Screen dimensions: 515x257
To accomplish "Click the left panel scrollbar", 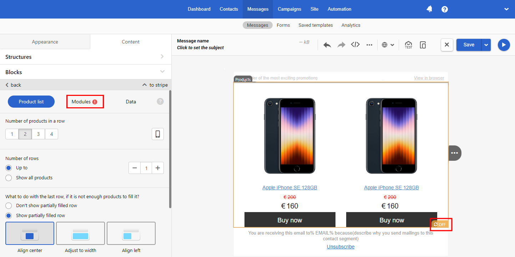I will pyautogui.click(x=170, y=149).
